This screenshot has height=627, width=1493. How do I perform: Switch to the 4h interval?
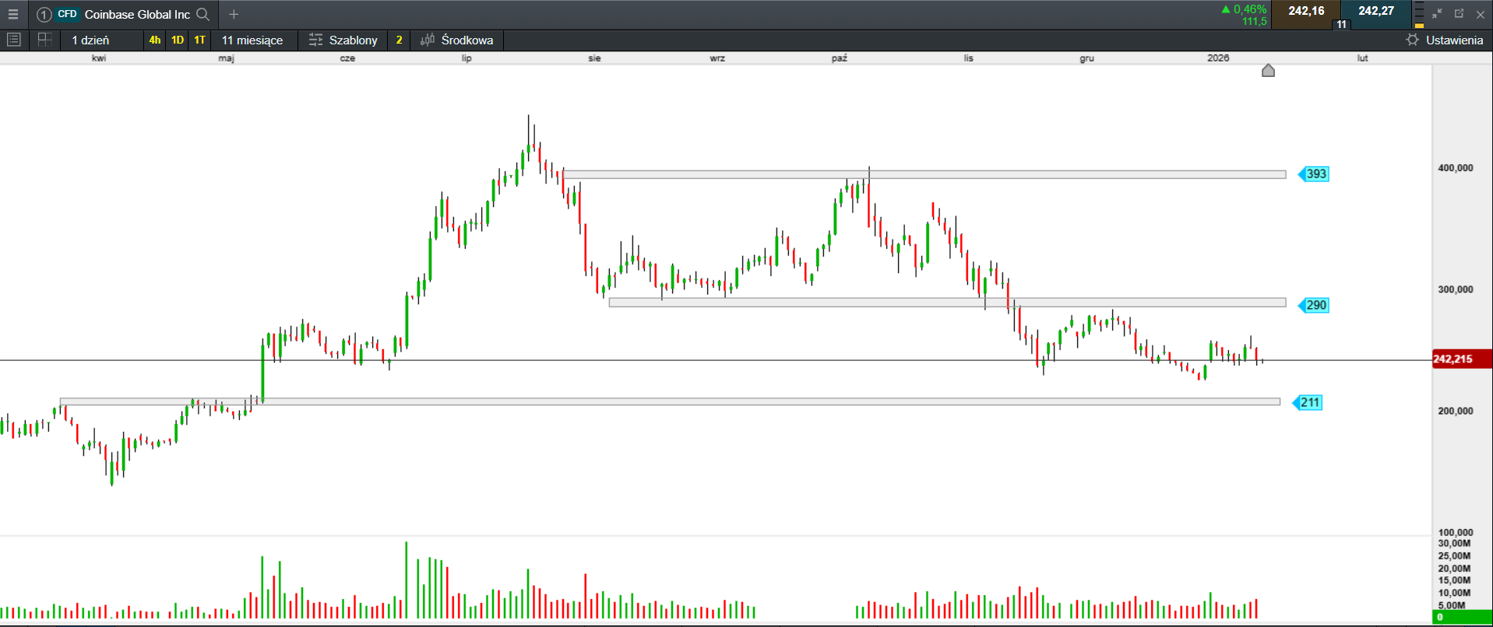pyautogui.click(x=155, y=40)
